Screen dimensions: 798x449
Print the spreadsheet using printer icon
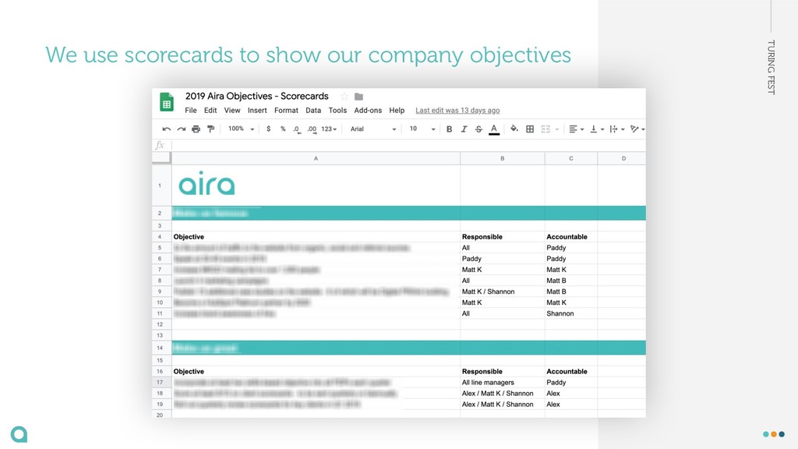click(x=196, y=129)
